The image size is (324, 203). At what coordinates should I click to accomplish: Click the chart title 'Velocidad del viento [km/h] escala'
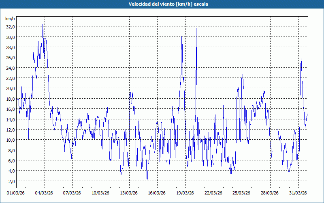click(162, 4)
